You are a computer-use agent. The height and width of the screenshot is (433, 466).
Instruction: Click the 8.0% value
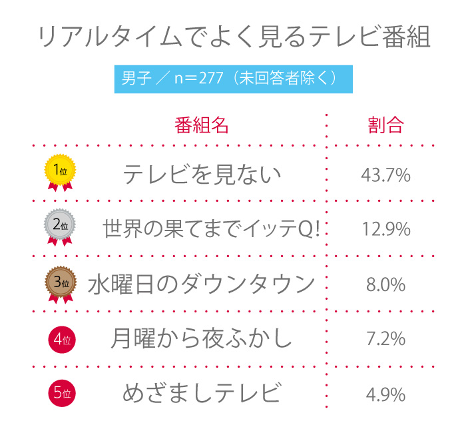(x=385, y=285)
